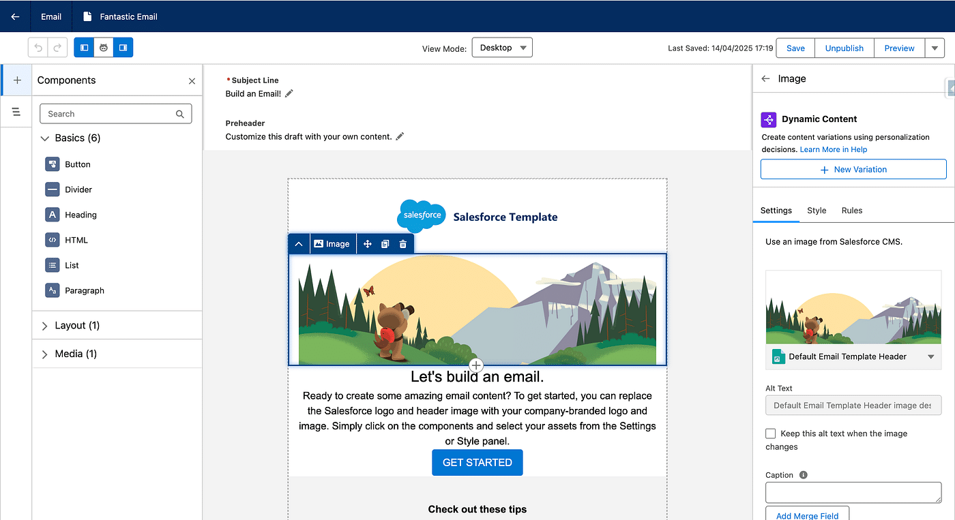The width and height of the screenshot is (955, 520).
Task: Click the undo arrow icon
Action: [x=38, y=48]
